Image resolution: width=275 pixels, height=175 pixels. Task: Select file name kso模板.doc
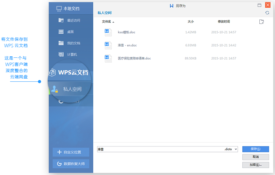coord(126,32)
